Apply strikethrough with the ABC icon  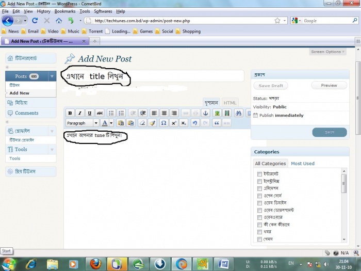point(100,113)
